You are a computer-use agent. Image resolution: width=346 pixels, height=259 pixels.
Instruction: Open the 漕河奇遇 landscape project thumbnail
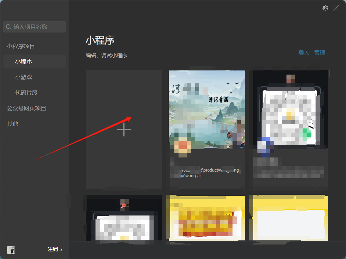[x=207, y=110]
